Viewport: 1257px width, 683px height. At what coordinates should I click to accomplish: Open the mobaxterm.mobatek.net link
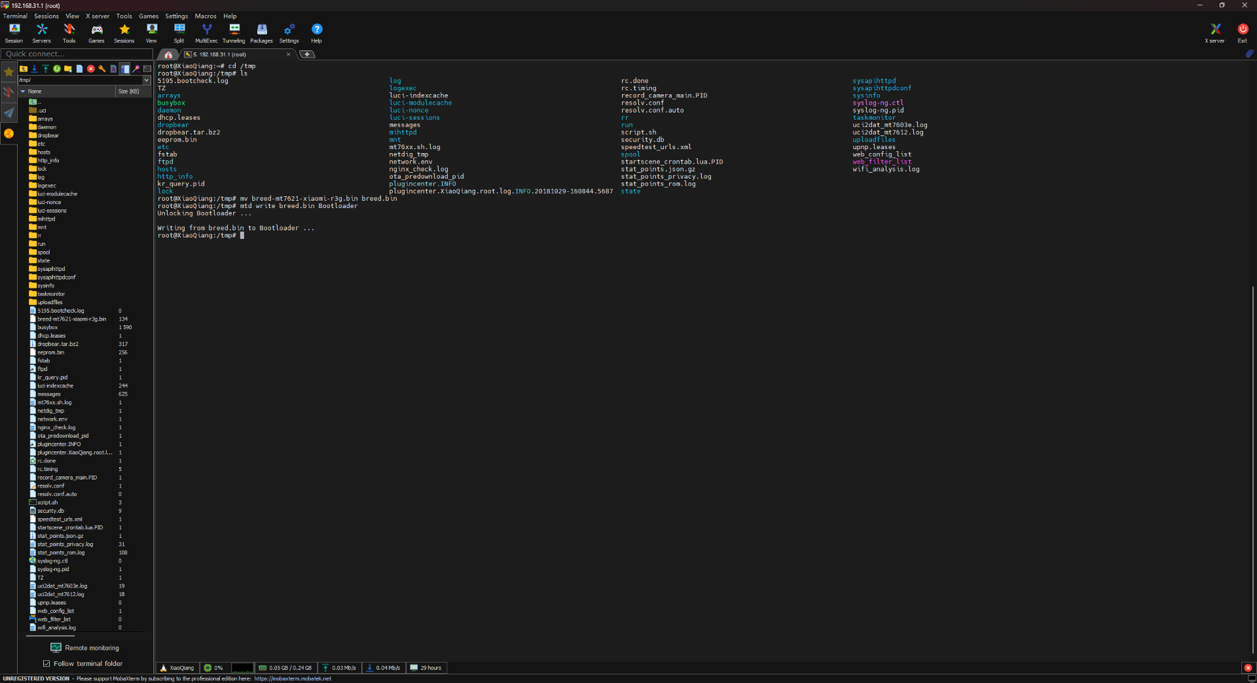(x=293, y=678)
